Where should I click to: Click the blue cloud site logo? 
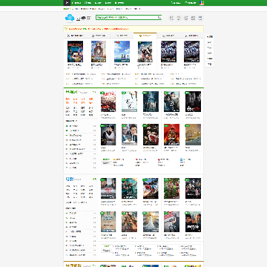70,18
